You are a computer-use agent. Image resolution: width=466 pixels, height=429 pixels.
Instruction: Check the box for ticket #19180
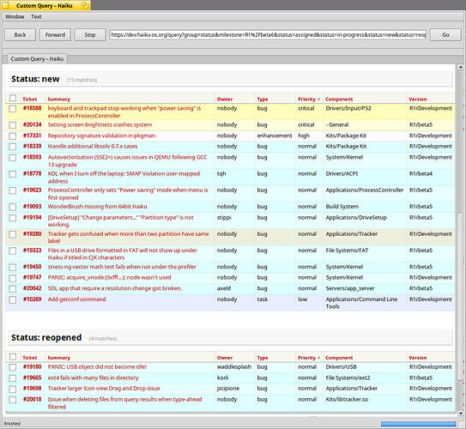click(13, 367)
